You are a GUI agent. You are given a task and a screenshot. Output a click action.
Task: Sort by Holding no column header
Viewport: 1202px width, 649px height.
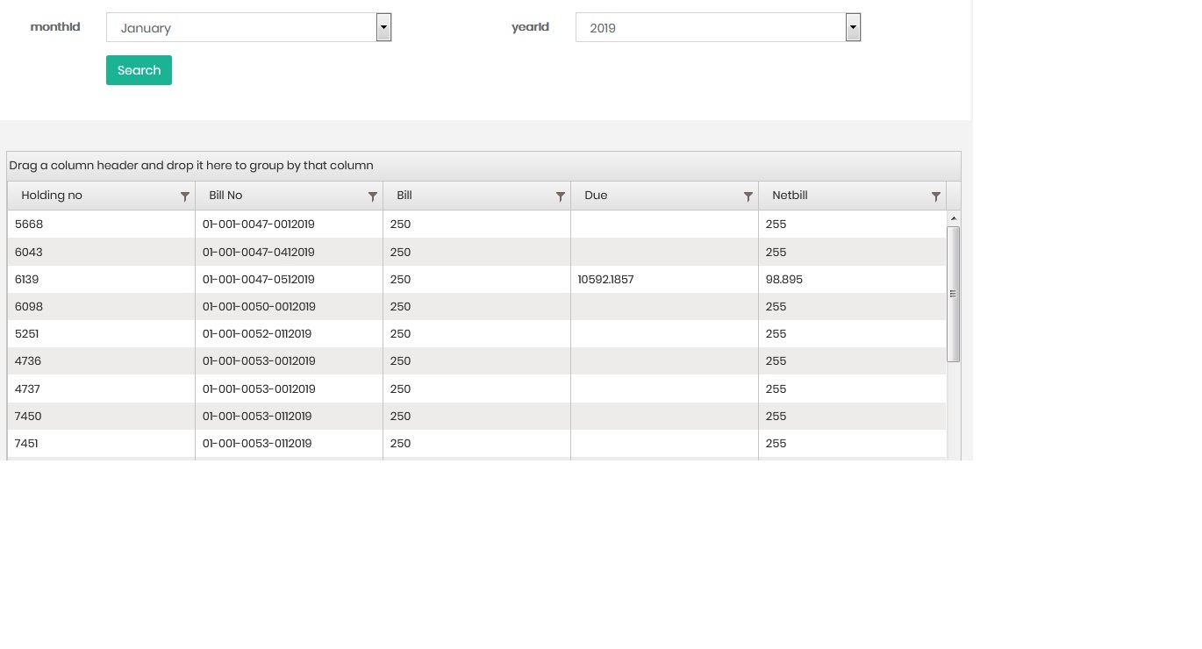pyautogui.click(x=52, y=196)
